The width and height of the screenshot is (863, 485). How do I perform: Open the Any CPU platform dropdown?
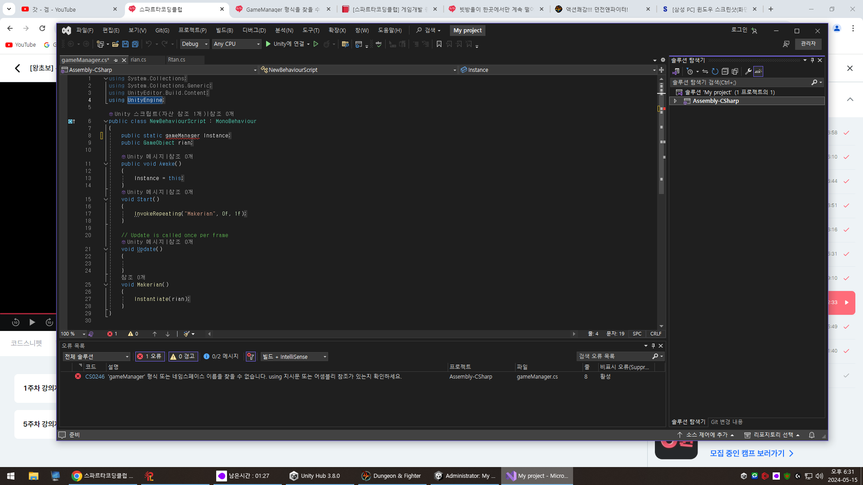[x=236, y=44]
